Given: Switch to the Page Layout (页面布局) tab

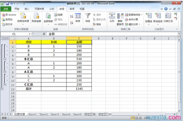Looking at the screenshot, I should pos(39,9).
